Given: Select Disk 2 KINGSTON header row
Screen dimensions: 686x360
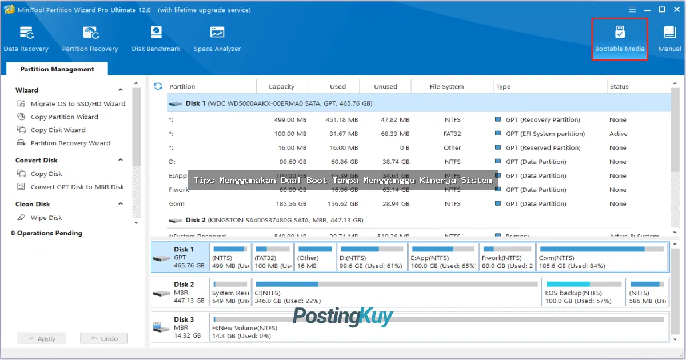Looking at the screenshot, I should [x=418, y=220].
